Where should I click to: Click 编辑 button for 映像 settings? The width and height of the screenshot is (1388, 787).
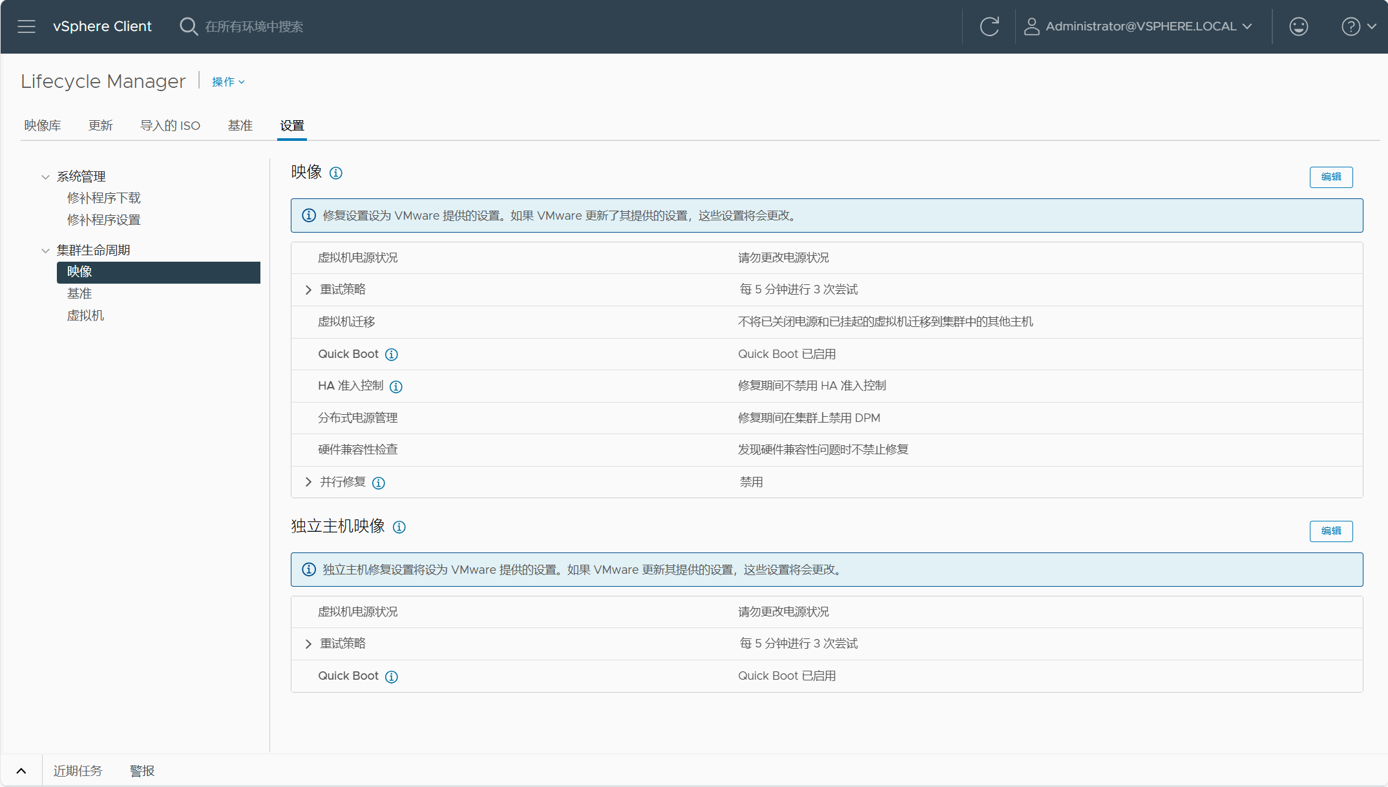pyautogui.click(x=1331, y=177)
